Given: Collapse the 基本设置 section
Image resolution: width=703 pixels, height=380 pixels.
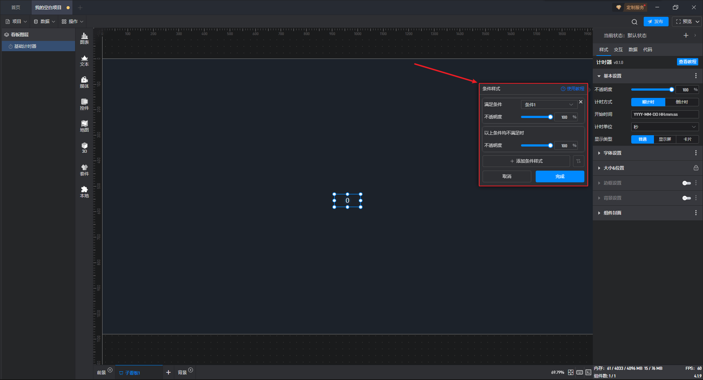Looking at the screenshot, I should point(599,76).
